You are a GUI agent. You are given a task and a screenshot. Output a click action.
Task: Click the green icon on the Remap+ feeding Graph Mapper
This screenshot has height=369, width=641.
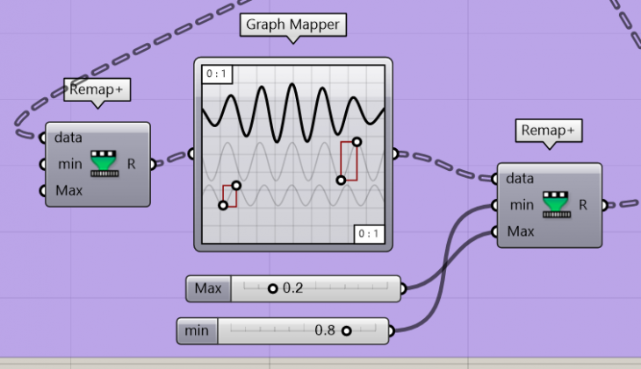pos(104,164)
